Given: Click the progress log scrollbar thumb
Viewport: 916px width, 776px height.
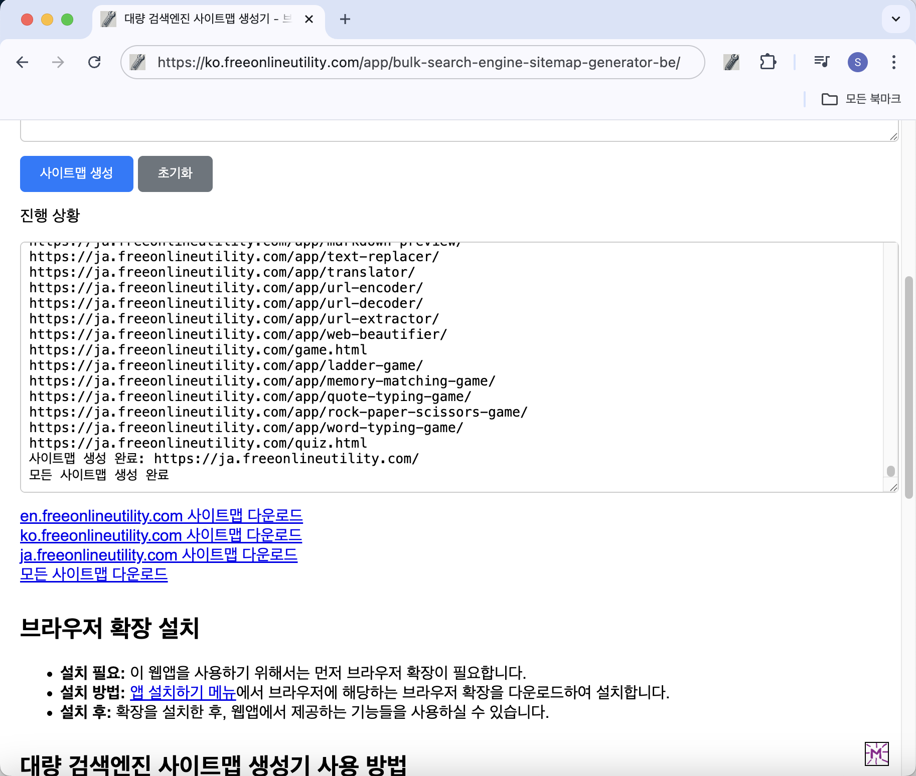Looking at the screenshot, I should (891, 471).
